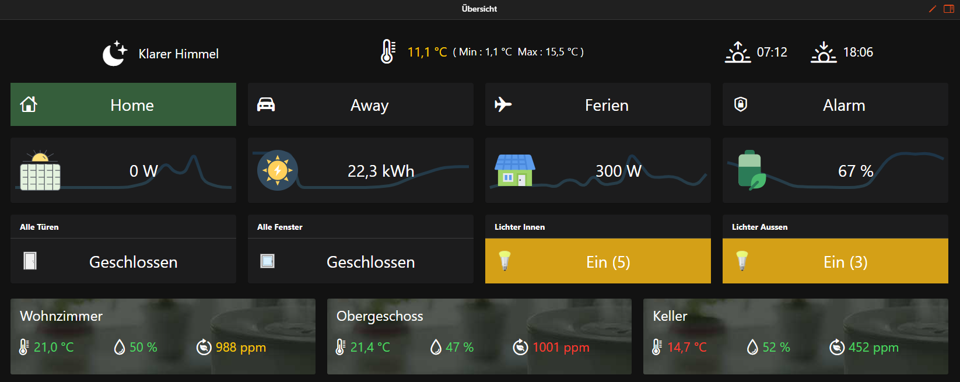Click the sunset icon next to 18:06
The height and width of the screenshot is (382, 960).
(x=824, y=52)
